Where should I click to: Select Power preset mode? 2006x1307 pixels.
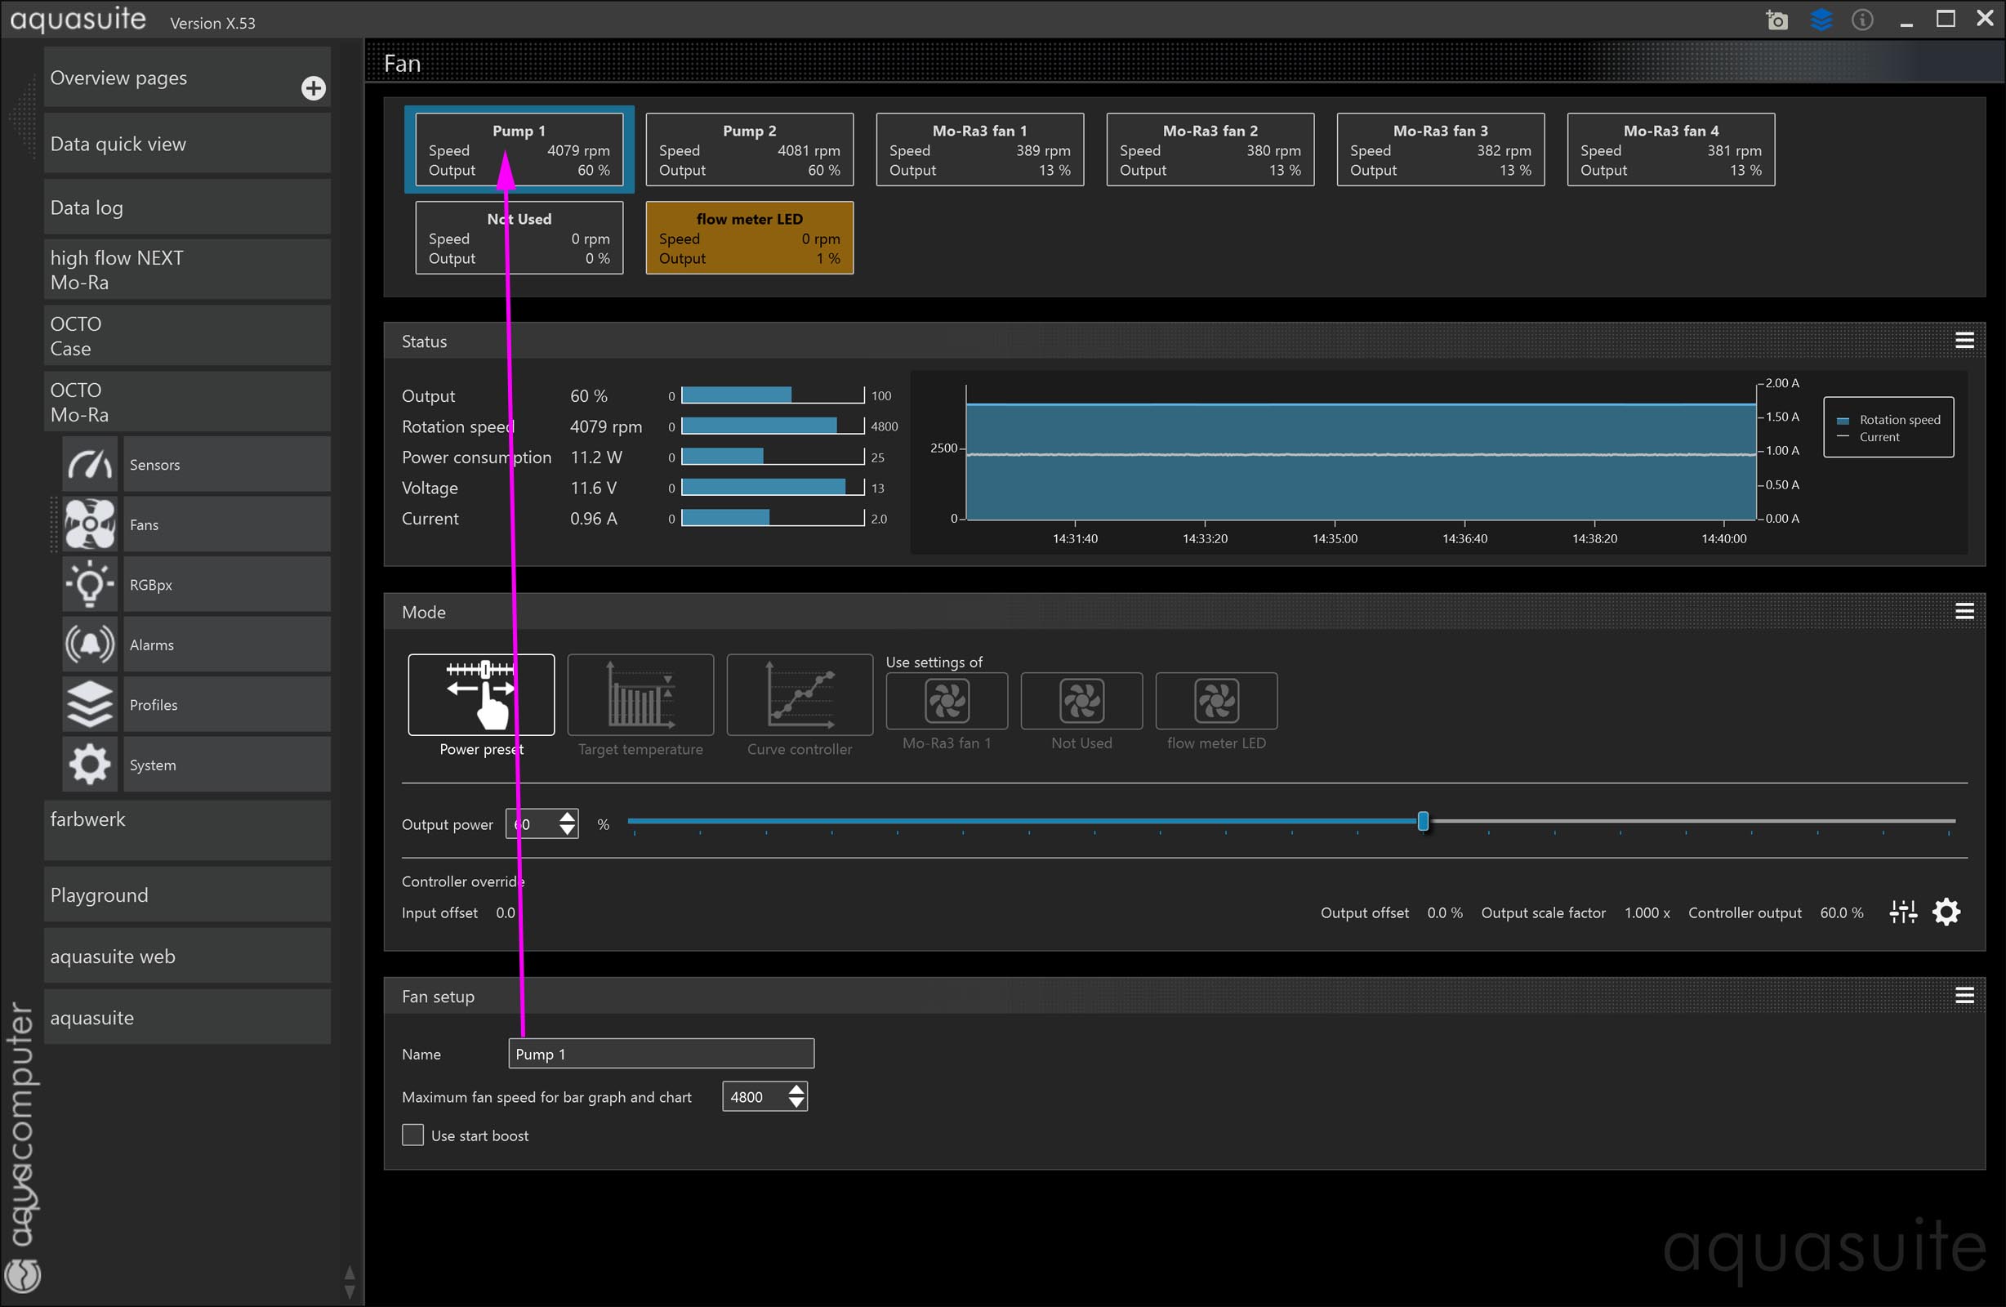click(x=481, y=696)
